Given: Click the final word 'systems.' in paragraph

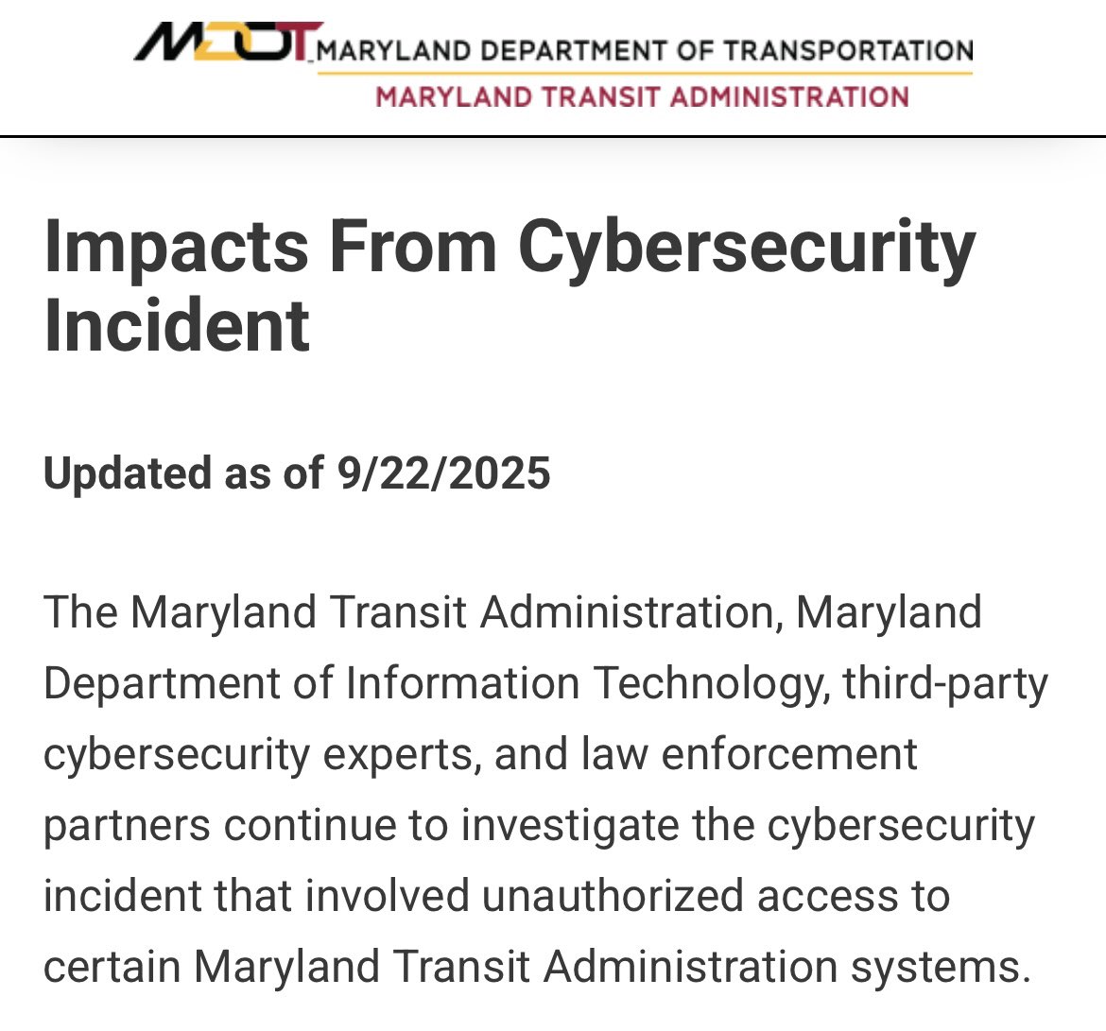Looking at the screenshot, I should [x=942, y=967].
